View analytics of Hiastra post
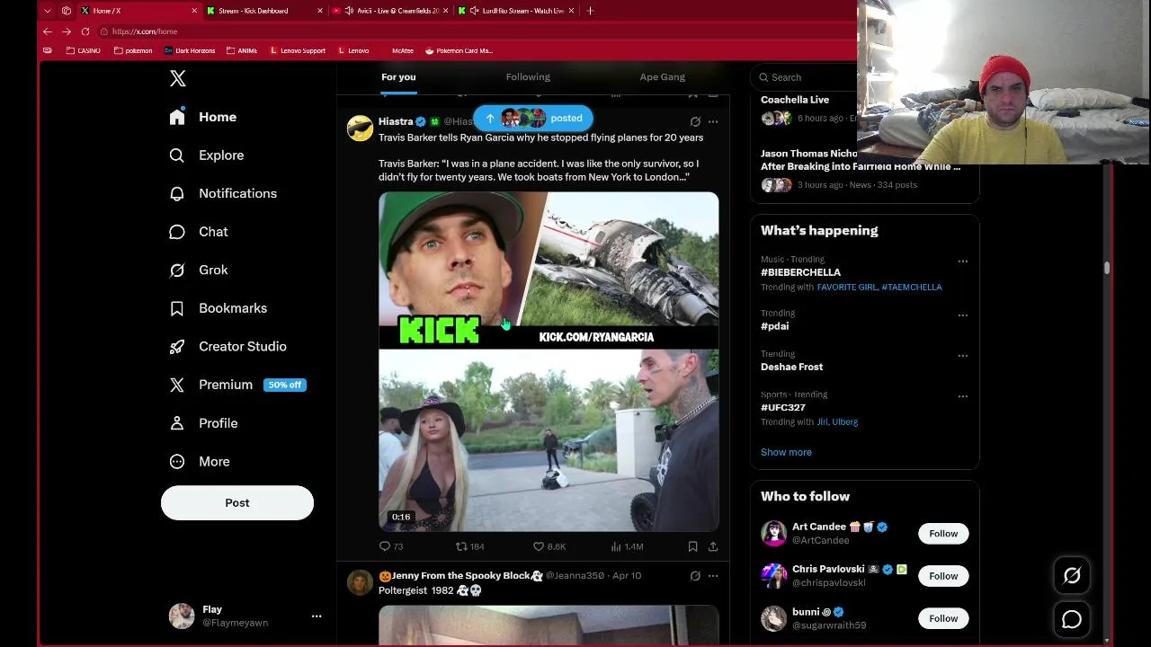Image resolution: width=1151 pixels, height=647 pixels. (626, 546)
